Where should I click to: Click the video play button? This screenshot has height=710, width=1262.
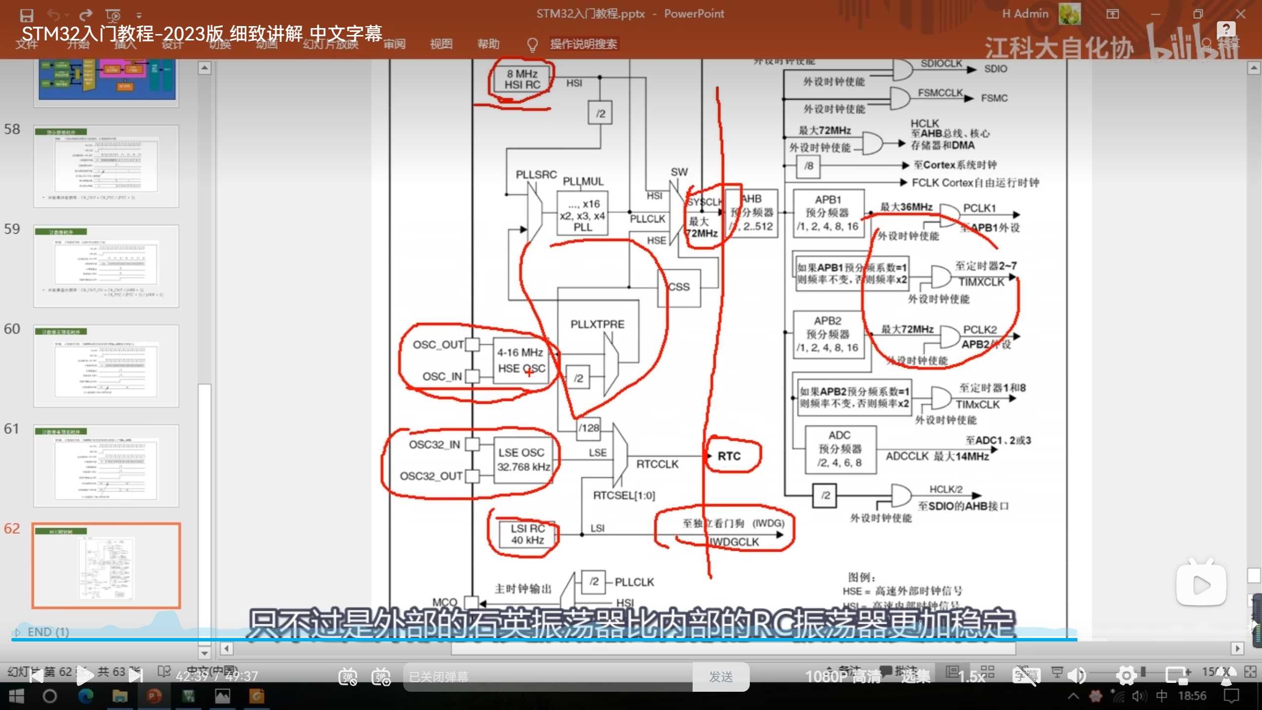85,676
